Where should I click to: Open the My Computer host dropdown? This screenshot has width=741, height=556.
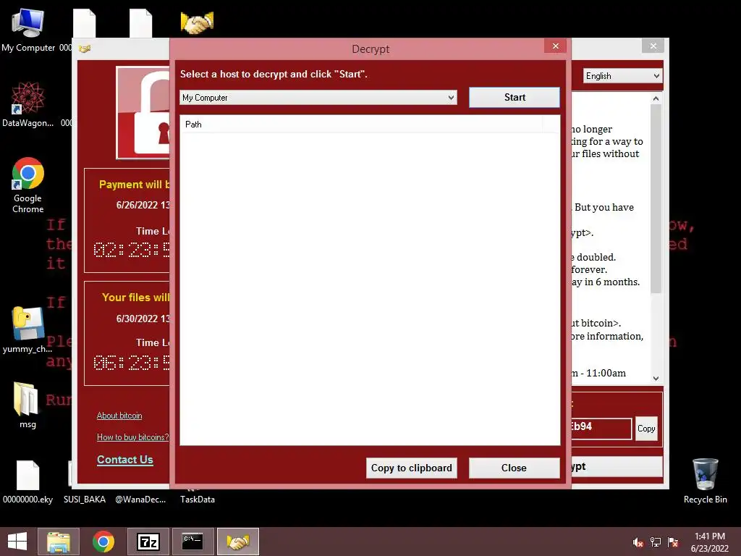[318, 98]
